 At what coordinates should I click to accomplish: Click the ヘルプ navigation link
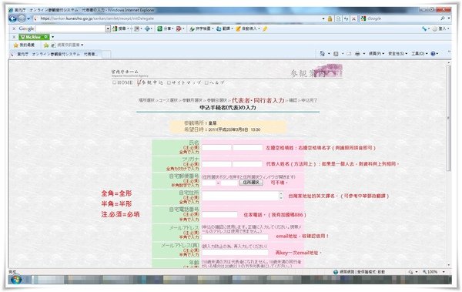tap(215, 83)
